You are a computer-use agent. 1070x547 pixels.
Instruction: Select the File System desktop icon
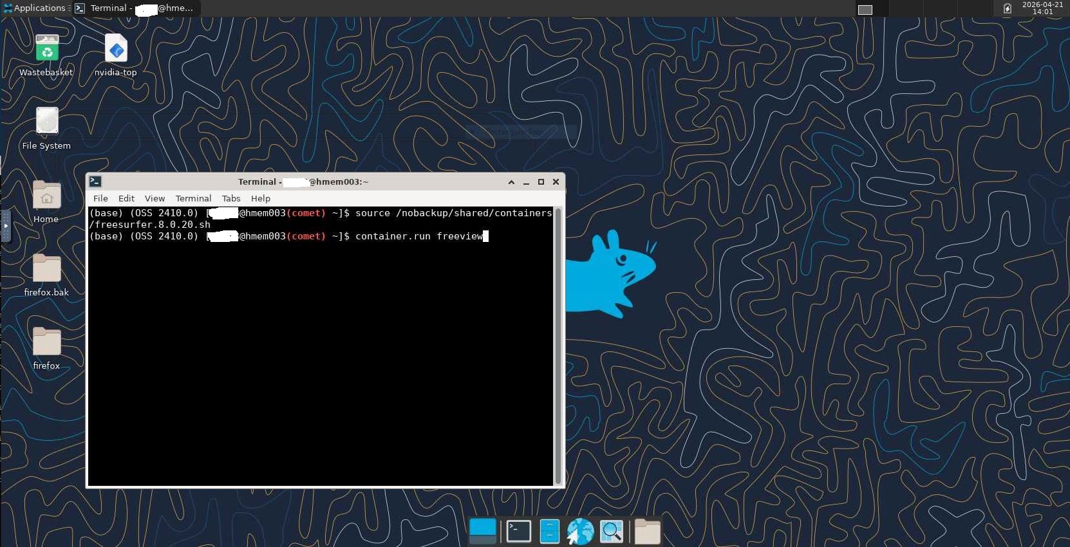(x=46, y=122)
